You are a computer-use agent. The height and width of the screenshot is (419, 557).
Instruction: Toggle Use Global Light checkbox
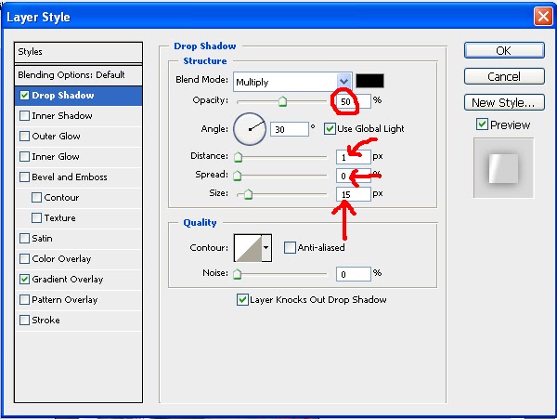coord(330,128)
